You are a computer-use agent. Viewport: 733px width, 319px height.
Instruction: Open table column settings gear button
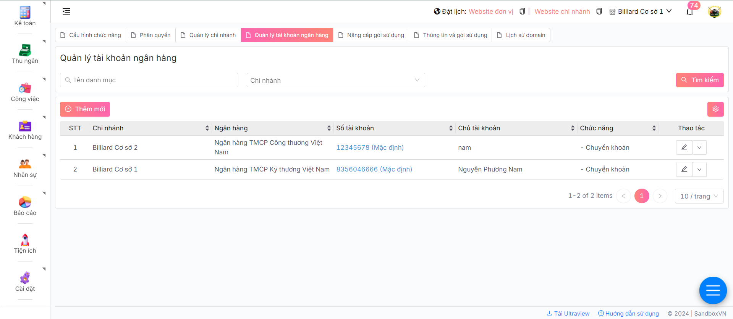[715, 109]
